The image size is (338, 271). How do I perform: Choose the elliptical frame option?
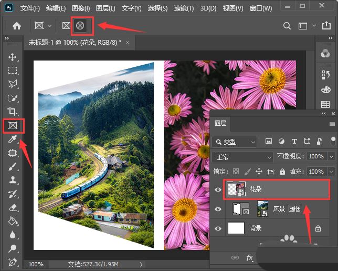tap(80, 26)
